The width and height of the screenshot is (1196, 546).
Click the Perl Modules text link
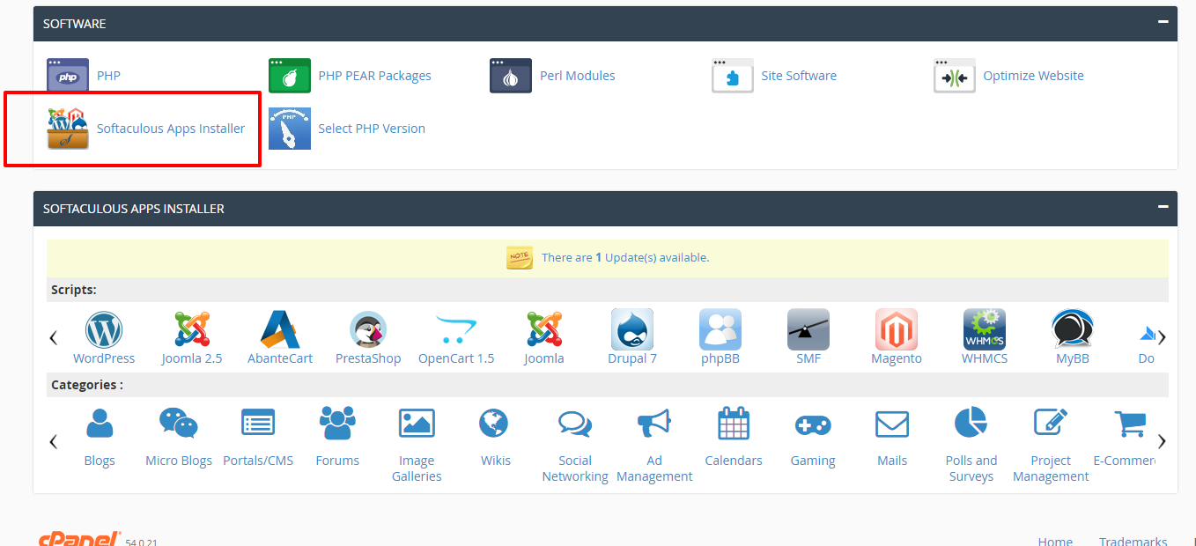(578, 76)
